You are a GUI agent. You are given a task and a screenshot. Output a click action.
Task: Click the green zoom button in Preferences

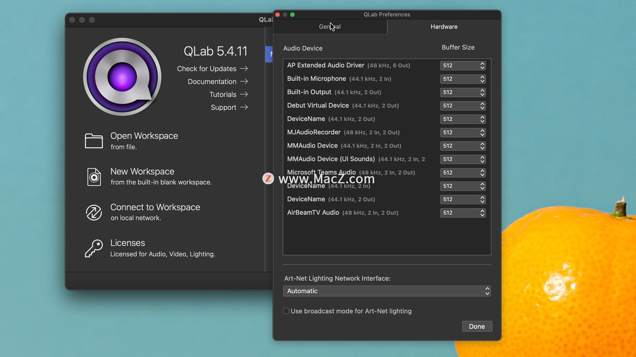[292, 15]
